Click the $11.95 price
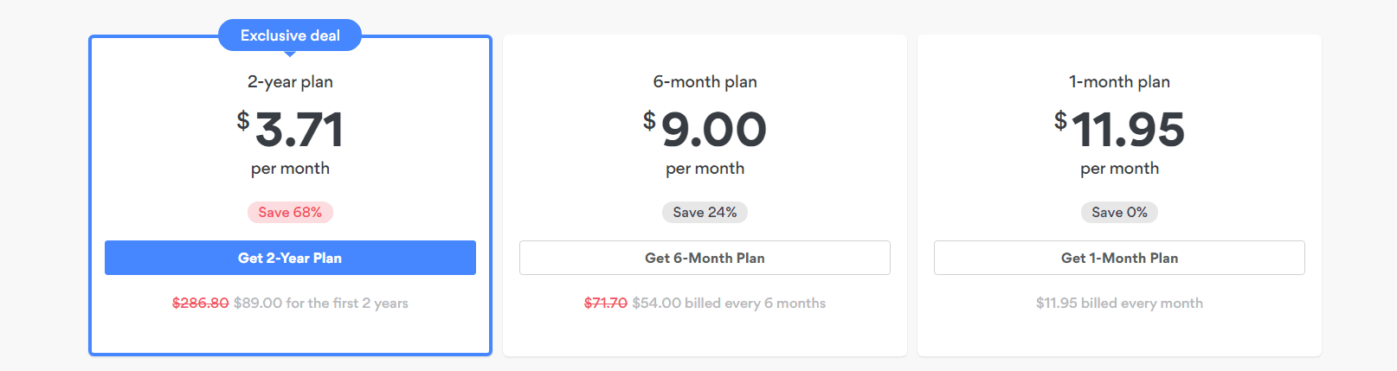Image resolution: width=1397 pixels, height=371 pixels. (x=1119, y=130)
